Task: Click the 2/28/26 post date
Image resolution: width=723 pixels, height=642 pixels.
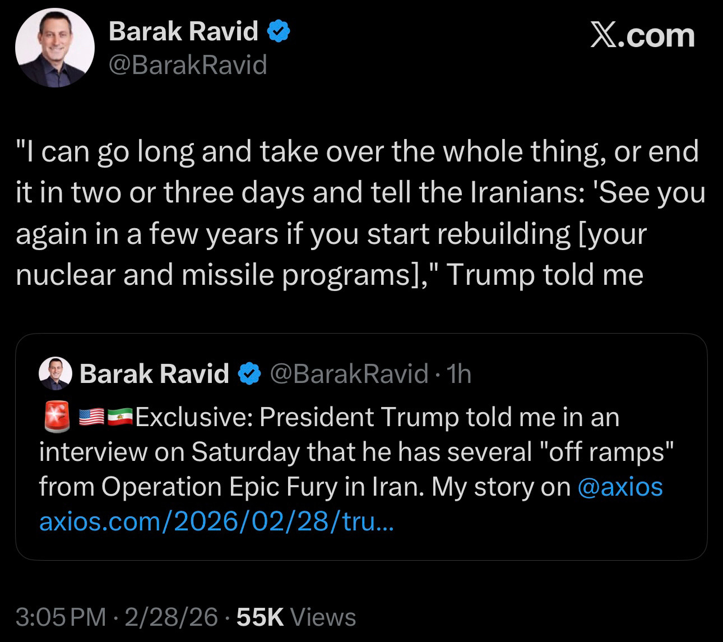Action: pos(171,617)
